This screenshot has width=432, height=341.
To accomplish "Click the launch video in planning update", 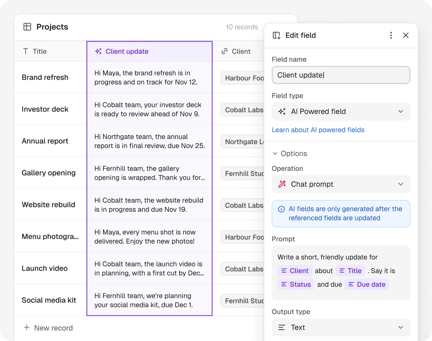I will [150, 268].
